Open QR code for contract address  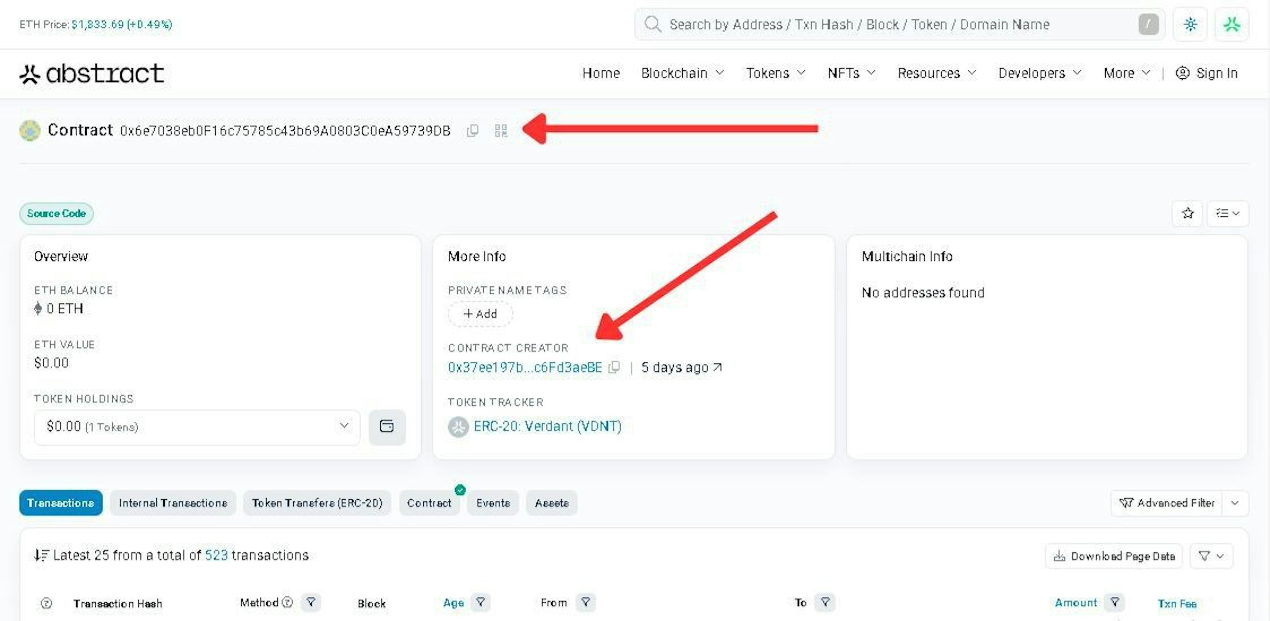point(500,130)
